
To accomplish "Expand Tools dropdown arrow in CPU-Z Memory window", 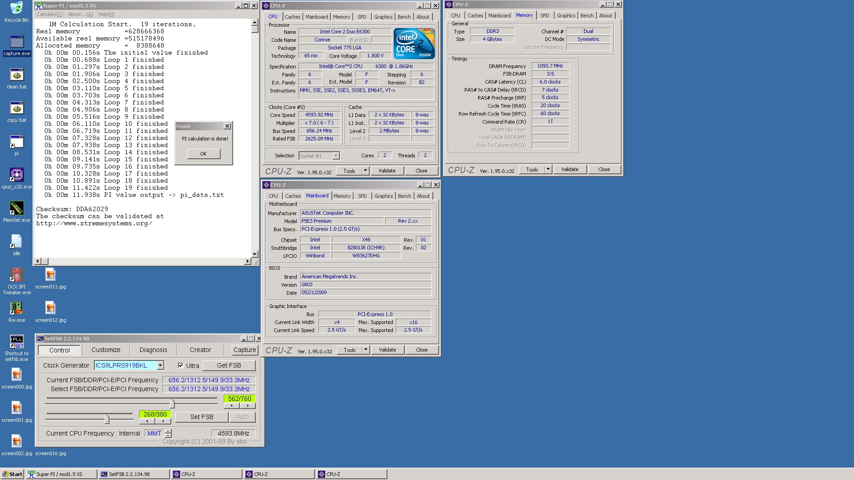I will click(548, 169).
